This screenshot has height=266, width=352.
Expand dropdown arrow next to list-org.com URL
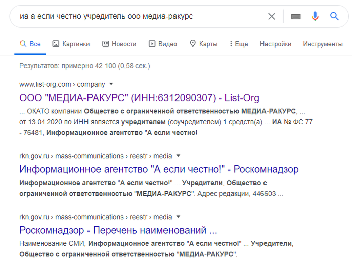(x=111, y=84)
